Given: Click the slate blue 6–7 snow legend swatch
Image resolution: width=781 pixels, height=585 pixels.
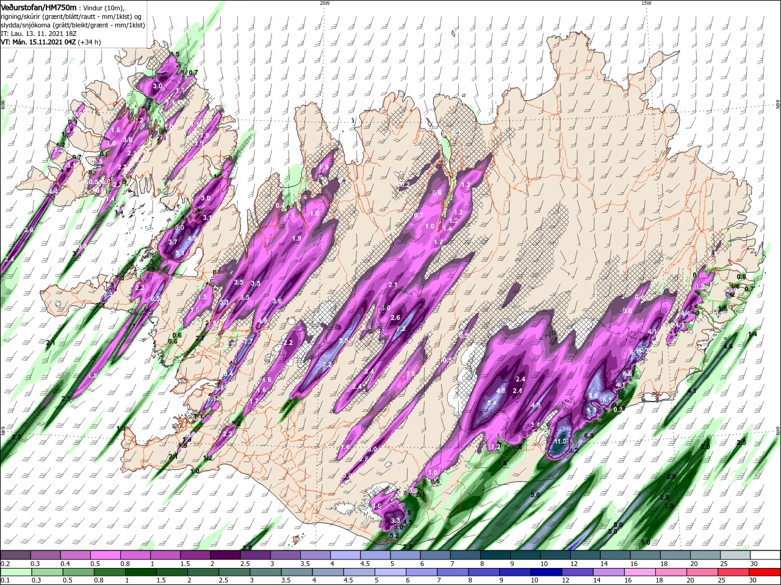Looking at the screenshot, I should (436, 555).
